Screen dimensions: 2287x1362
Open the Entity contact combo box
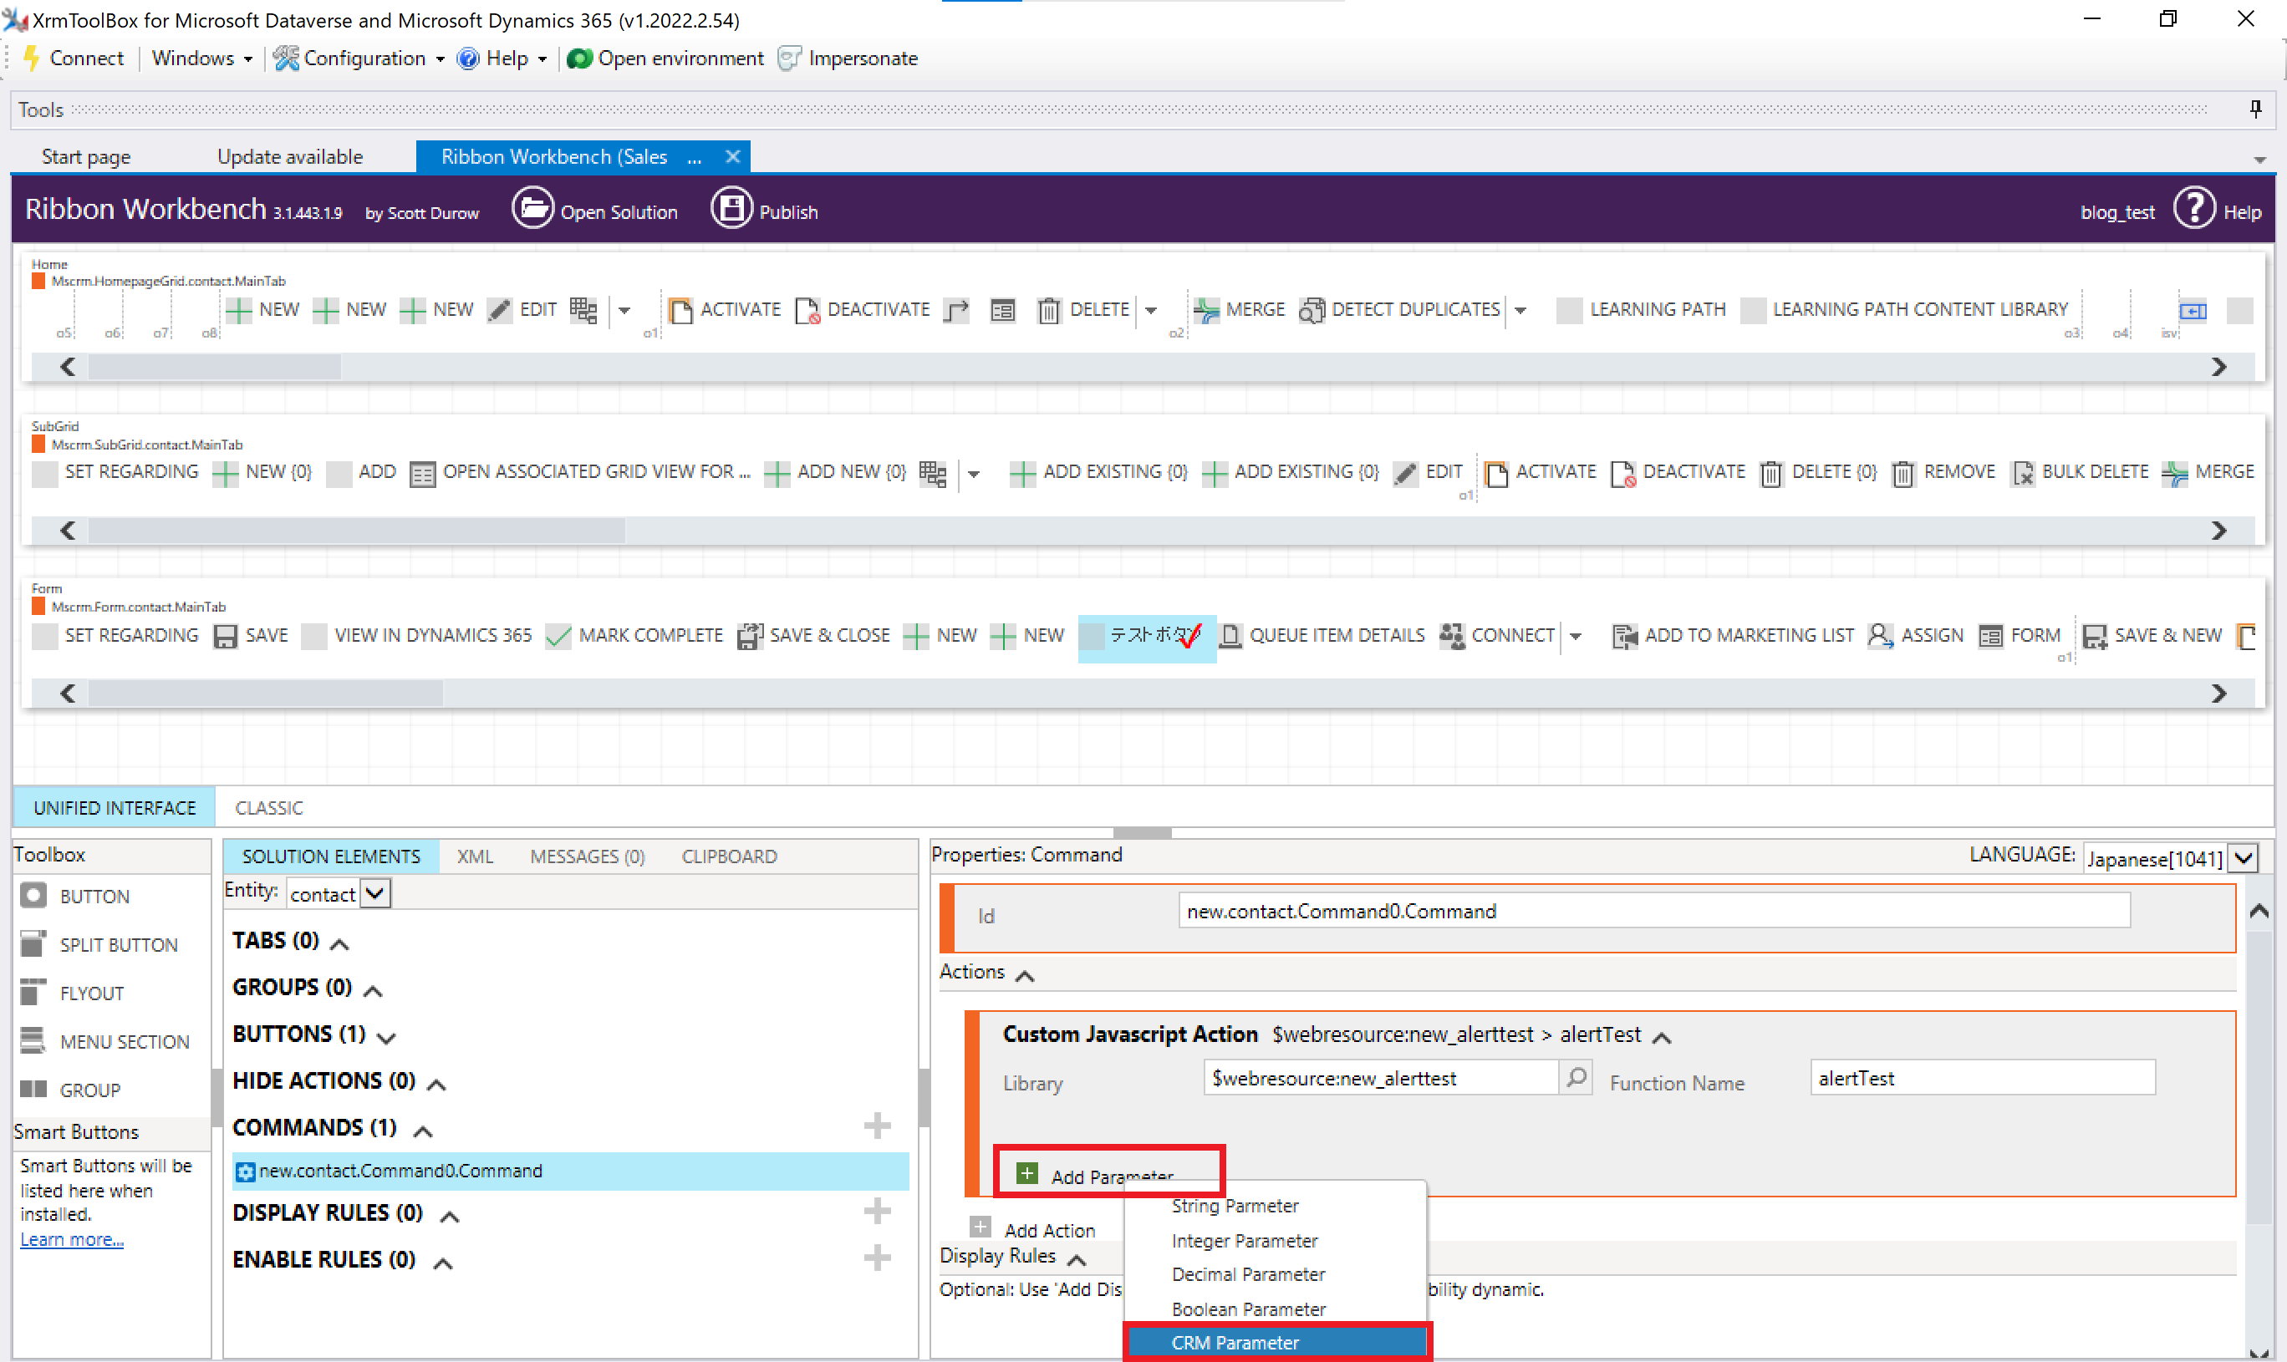[x=339, y=894]
